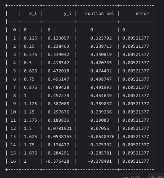Click x_i value 0.875
This screenshot has width=164, height=178.
click(x=31, y=87)
